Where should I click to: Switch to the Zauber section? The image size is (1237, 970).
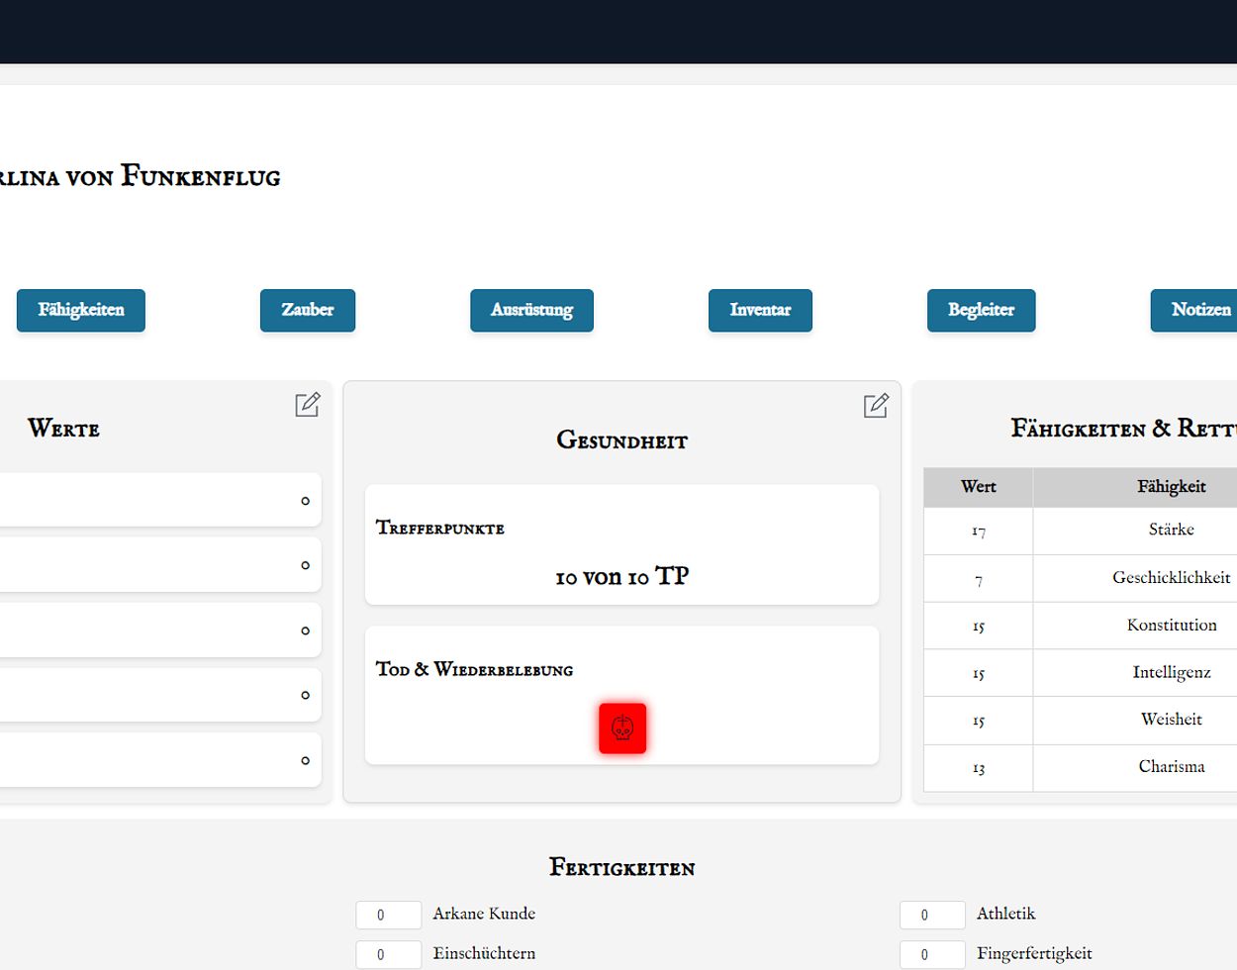click(x=307, y=311)
